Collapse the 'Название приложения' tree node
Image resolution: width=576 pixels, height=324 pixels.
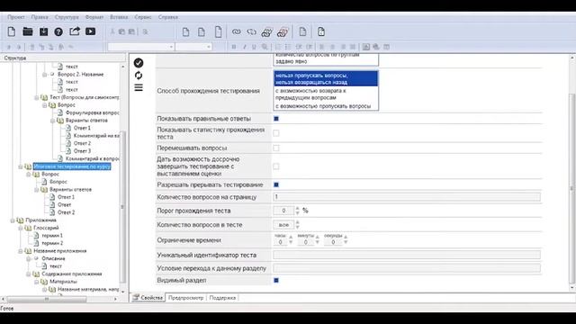tap(21, 251)
